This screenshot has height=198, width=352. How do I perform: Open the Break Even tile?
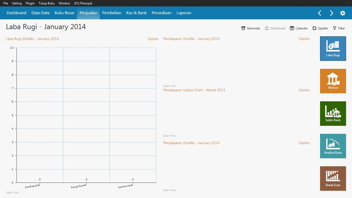333,178
